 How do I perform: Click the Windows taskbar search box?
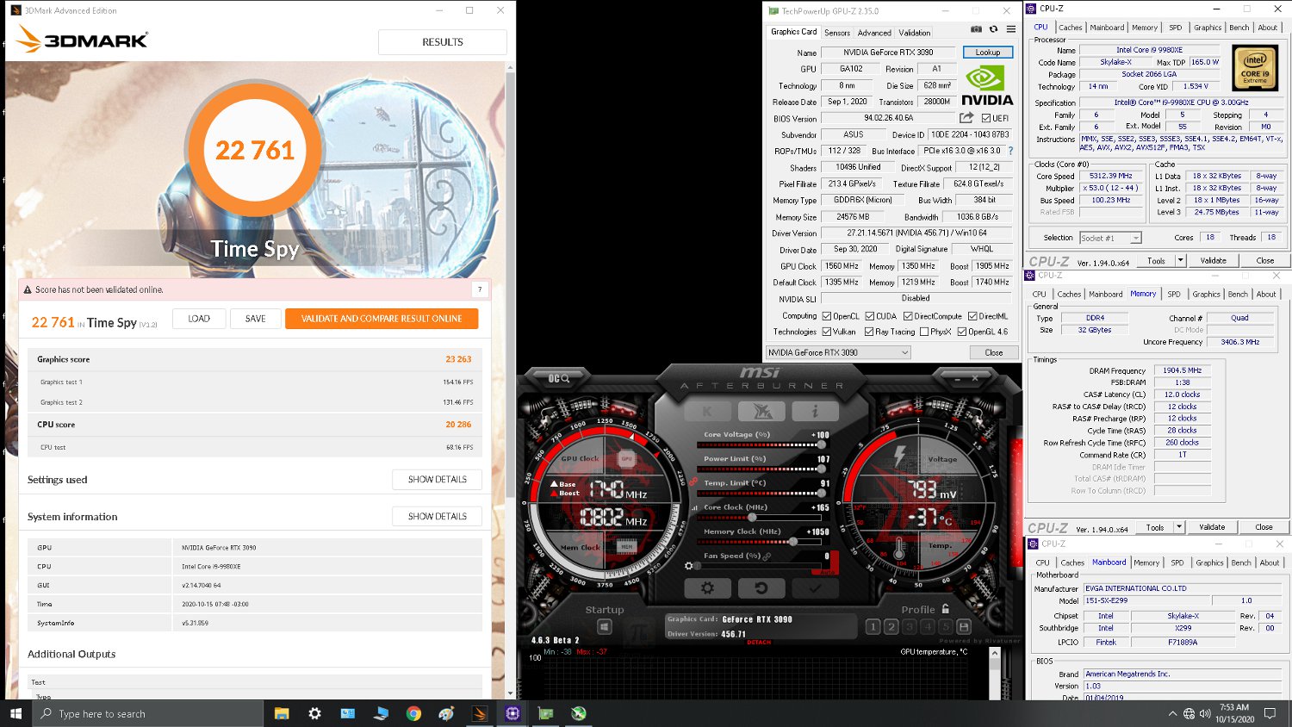coord(147,713)
